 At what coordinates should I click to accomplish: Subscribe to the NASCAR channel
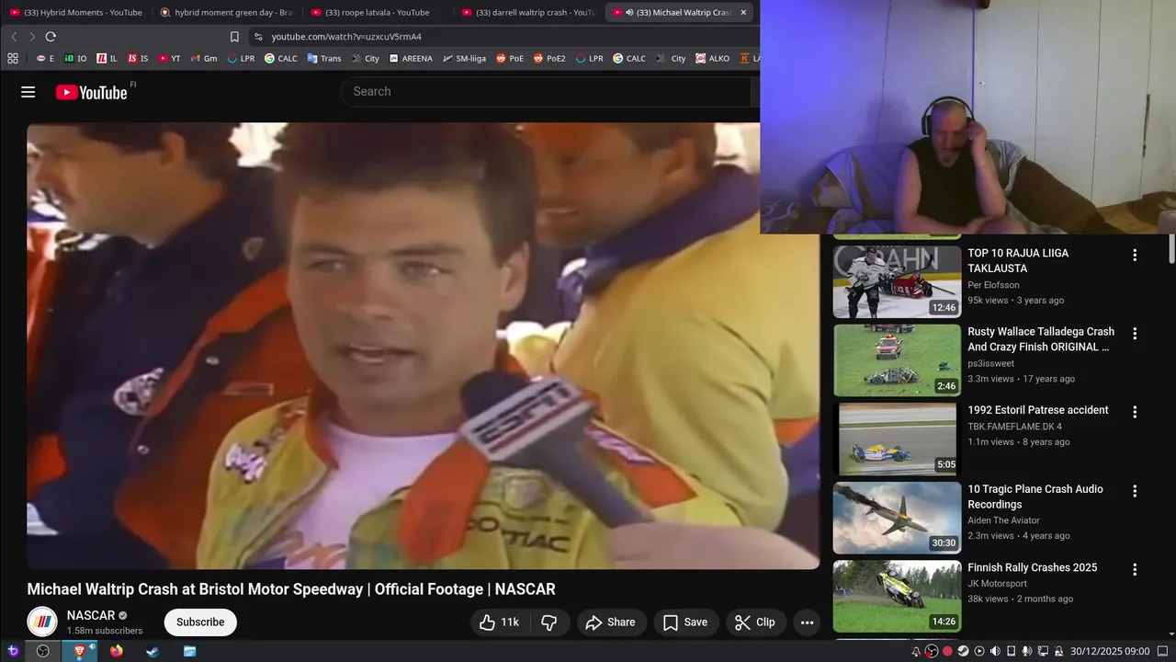[x=200, y=622]
